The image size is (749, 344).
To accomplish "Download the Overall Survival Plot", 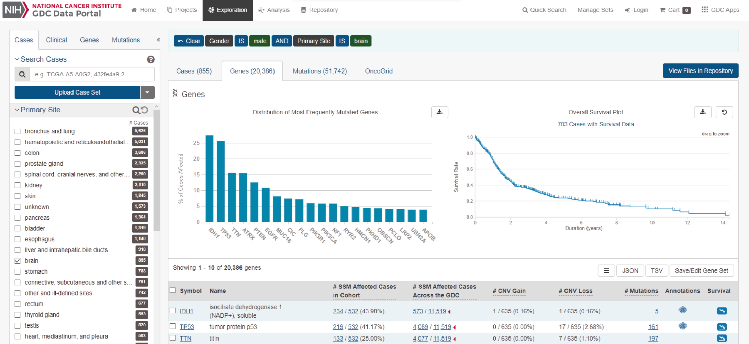I will 703,112.
